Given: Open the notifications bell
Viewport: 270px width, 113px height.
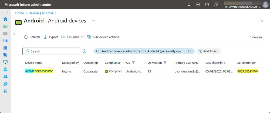Looking at the screenshot, I should point(189,5).
